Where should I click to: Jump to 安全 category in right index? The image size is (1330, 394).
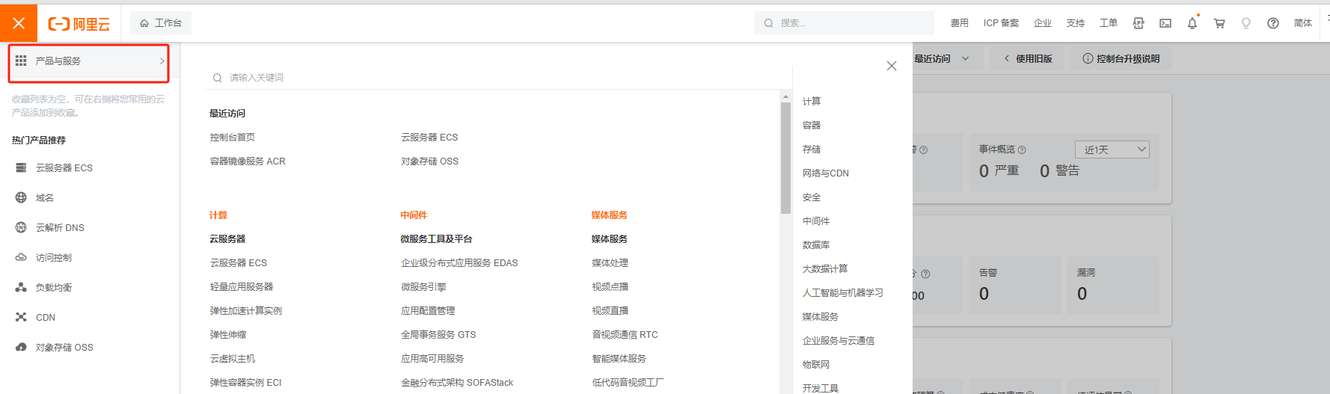click(x=812, y=197)
